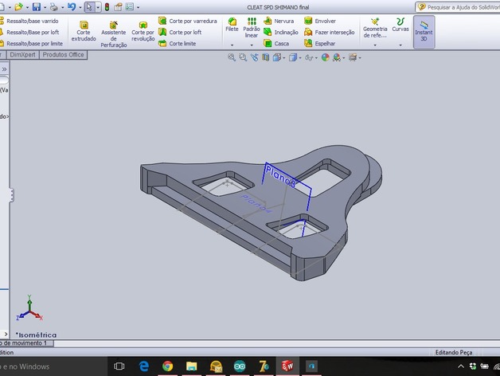Screen dimensions: 500x376
Task: Open Edit Appearance color sphere
Action: click(x=326, y=57)
